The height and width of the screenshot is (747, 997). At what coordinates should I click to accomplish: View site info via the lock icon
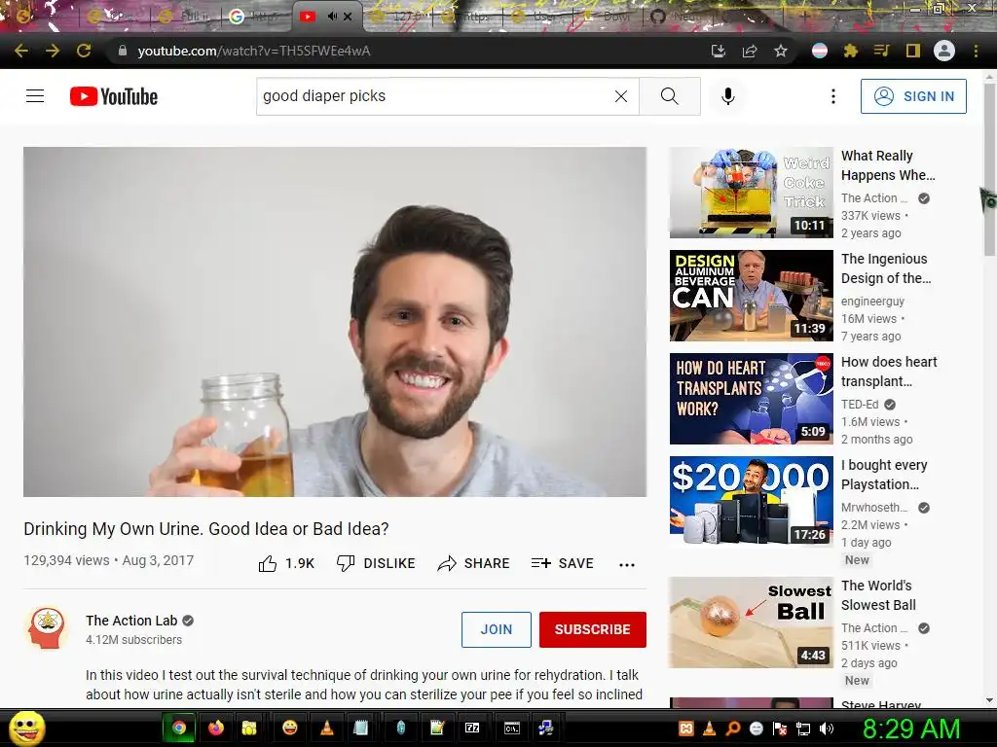tap(122, 51)
